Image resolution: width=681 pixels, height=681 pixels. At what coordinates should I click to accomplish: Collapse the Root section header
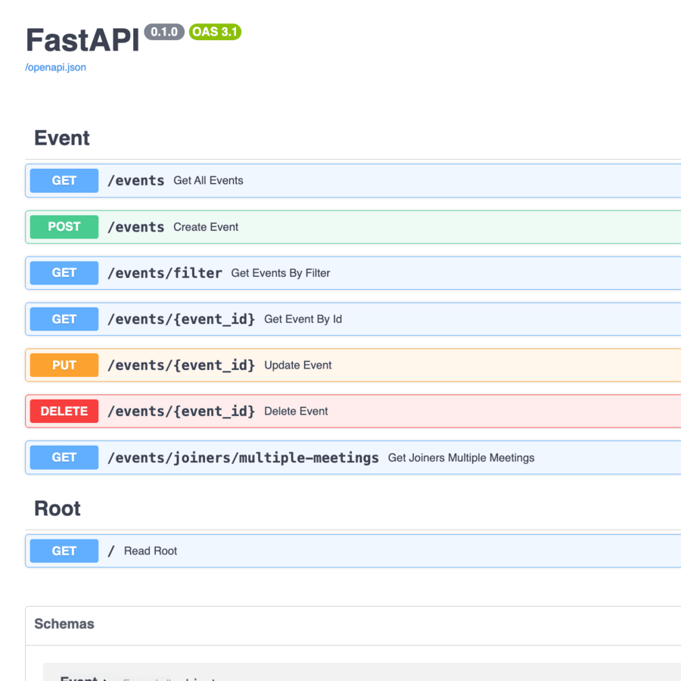click(x=58, y=508)
